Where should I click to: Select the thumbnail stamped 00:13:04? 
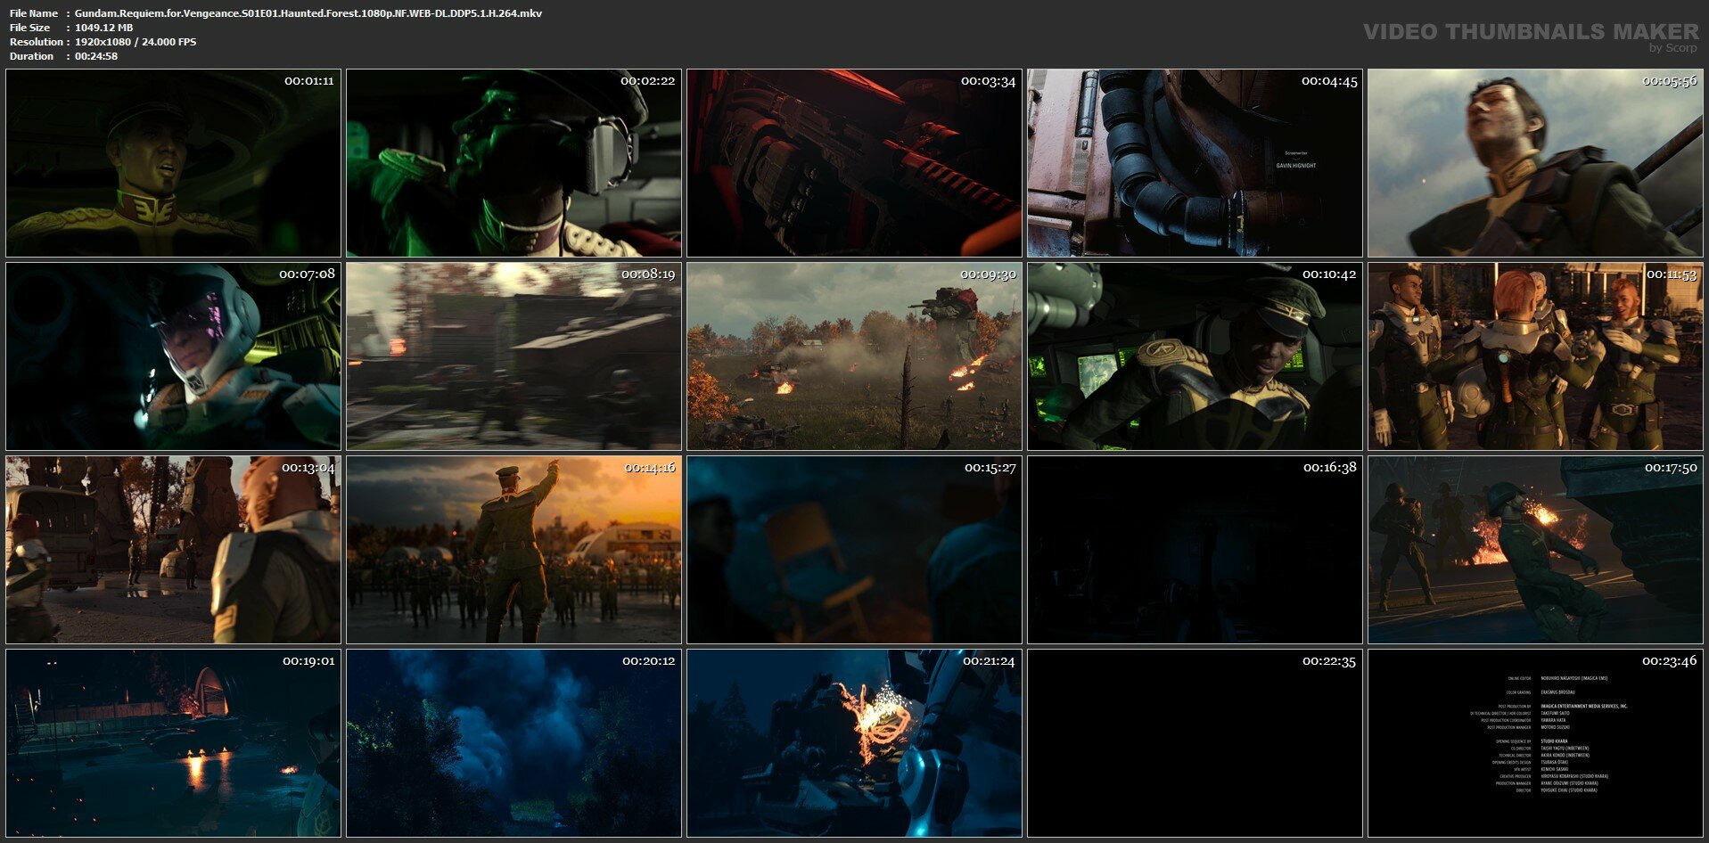click(x=174, y=550)
